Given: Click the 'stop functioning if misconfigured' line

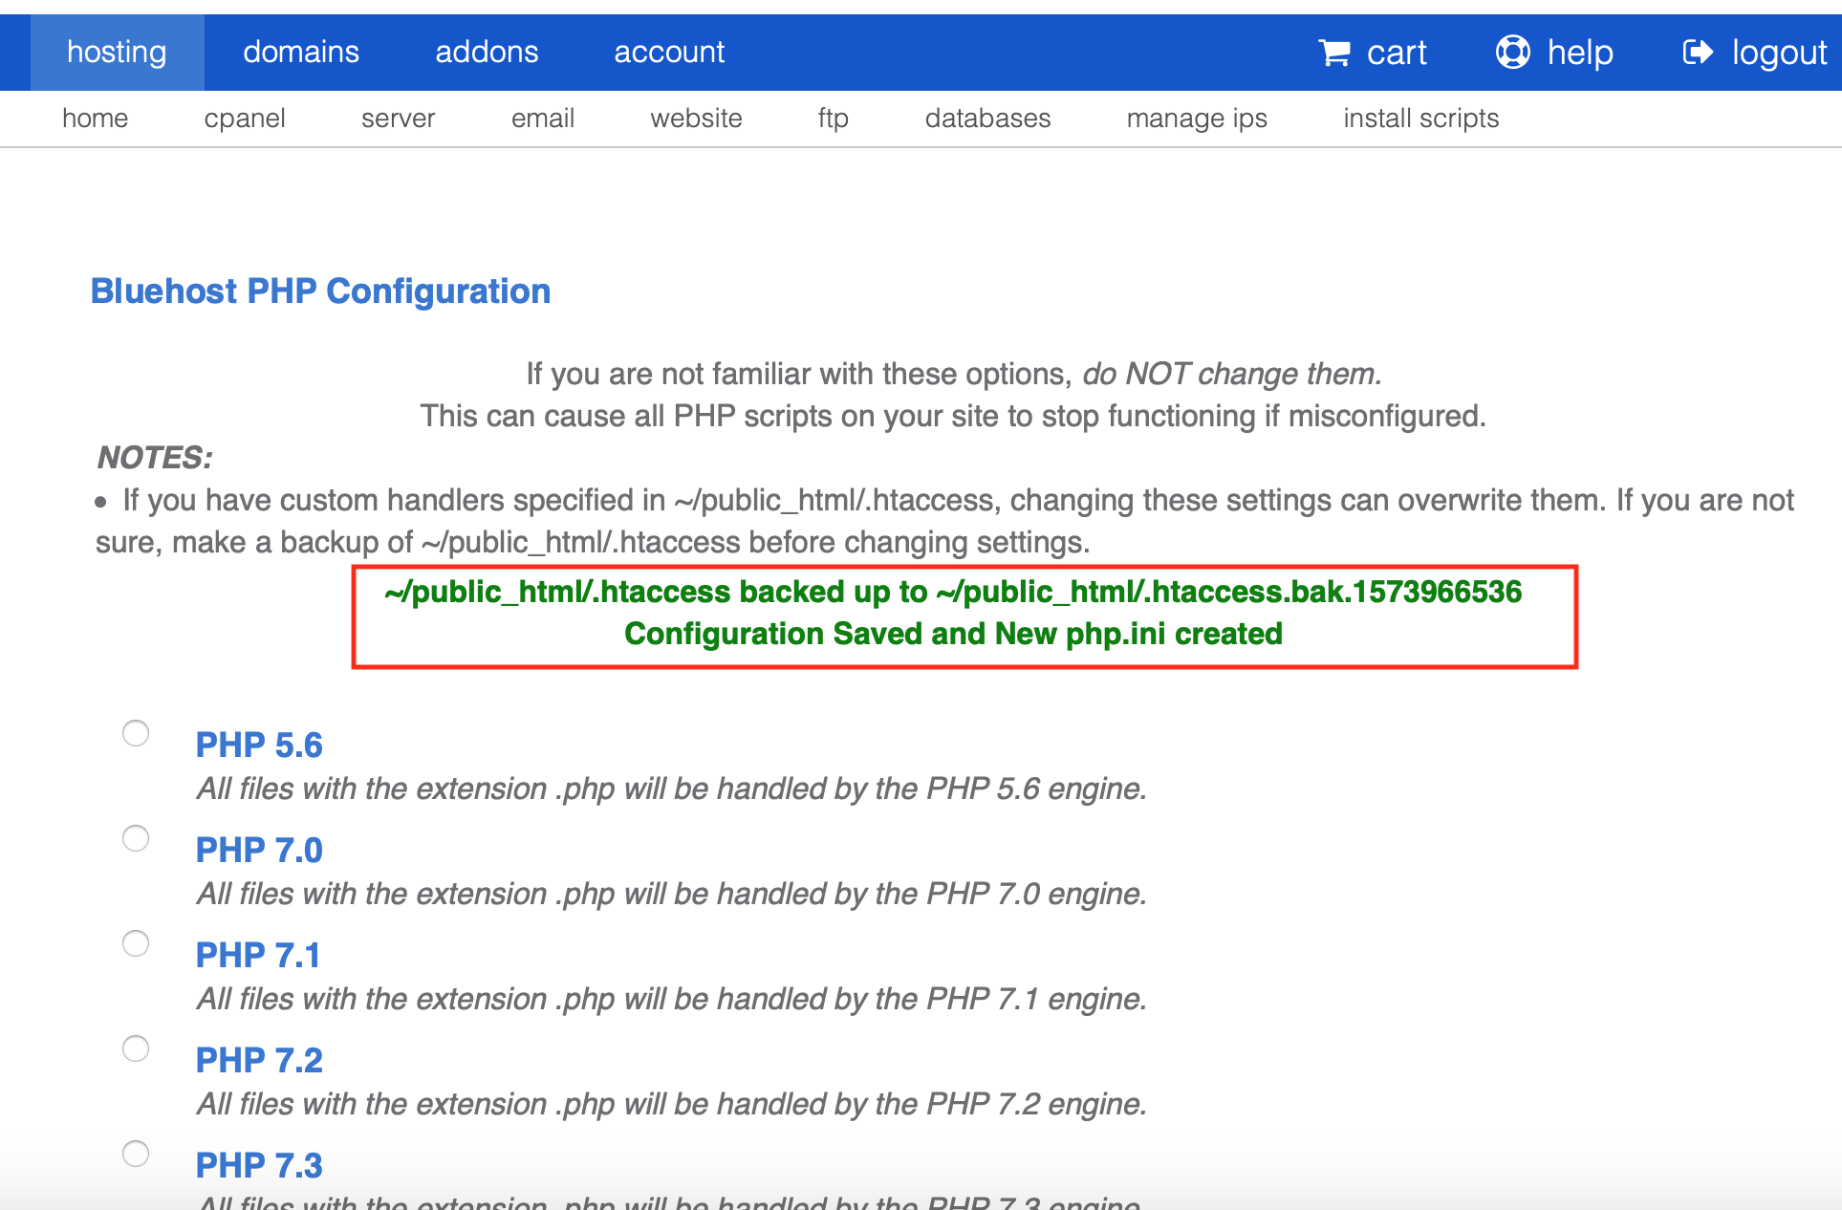Looking at the screenshot, I should (x=953, y=416).
